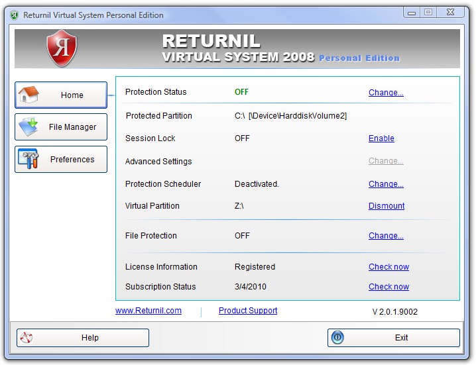Select the 3/4/2010 subscription date
The height and width of the screenshot is (365, 476).
click(x=250, y=287)
